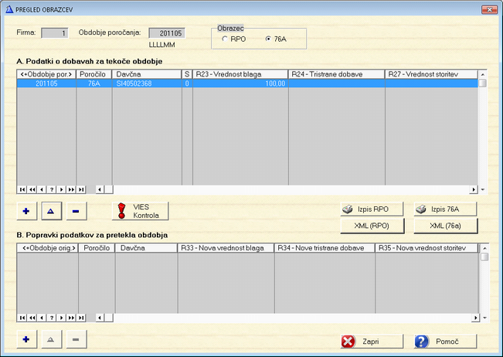The width and height of the screenshot is (503, 357).
Task: Go to last record in table A navigator
Action: click(81, 189)
